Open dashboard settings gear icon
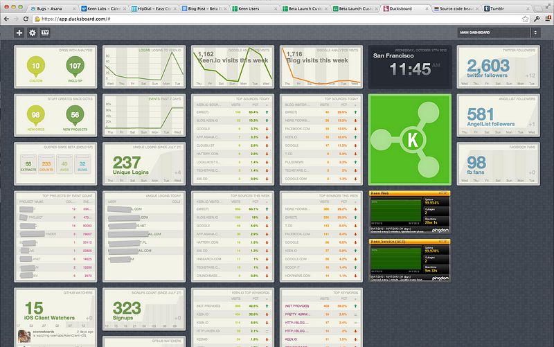 32,33
